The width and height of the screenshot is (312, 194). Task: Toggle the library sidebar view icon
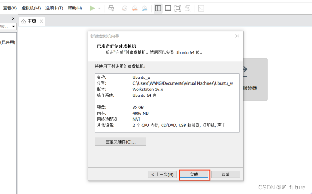pos(158,9)
